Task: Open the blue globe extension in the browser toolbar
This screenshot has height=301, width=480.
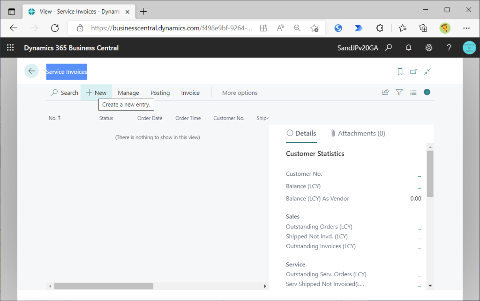Action: tap(338, 28)
